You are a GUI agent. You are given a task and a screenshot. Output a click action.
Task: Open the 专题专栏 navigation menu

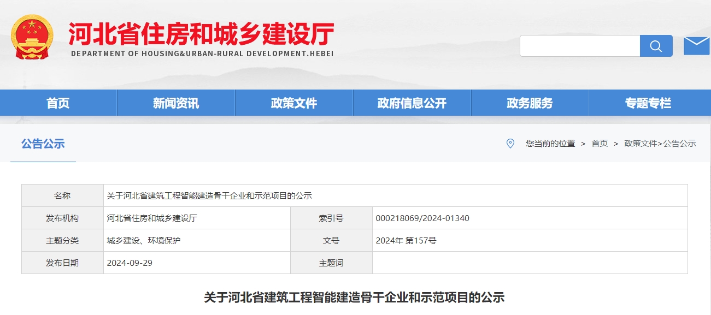(x=648, y=103)
